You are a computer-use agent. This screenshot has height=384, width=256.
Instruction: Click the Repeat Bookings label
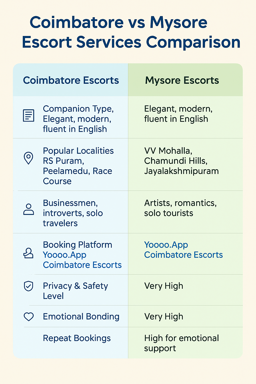(x=77, y=338)
